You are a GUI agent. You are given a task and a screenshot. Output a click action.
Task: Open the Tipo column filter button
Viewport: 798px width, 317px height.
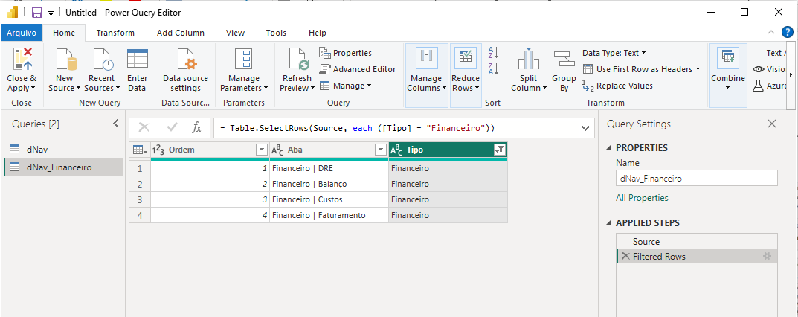tap(499, 150)
